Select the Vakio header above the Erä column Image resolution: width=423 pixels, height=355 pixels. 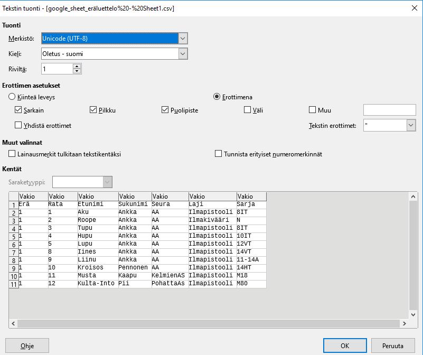tap(33, 197)
